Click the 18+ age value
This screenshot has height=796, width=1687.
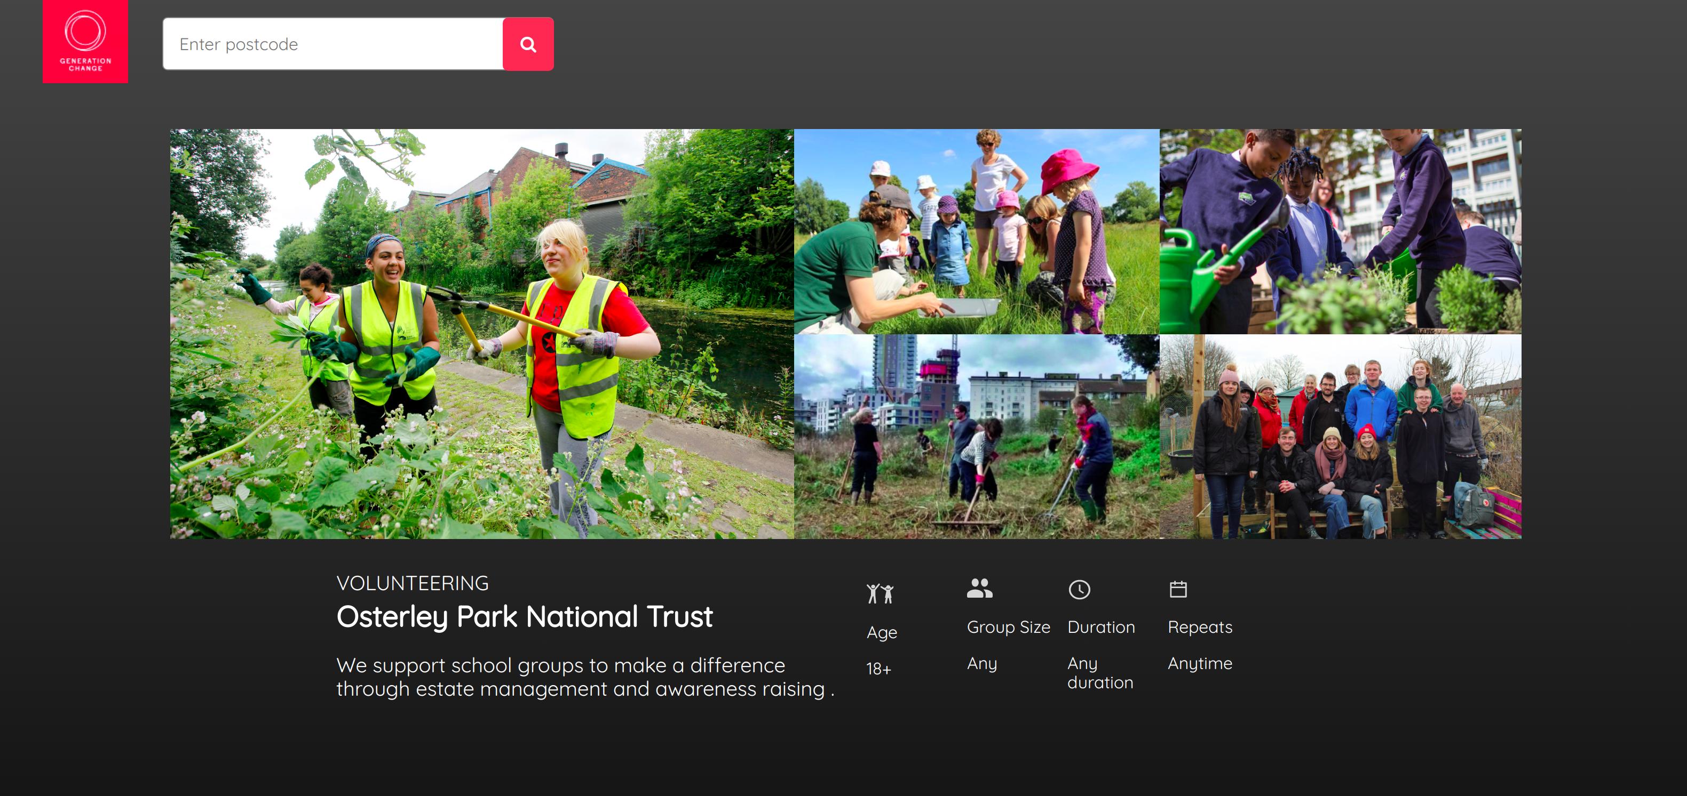[x=878, y=669]
